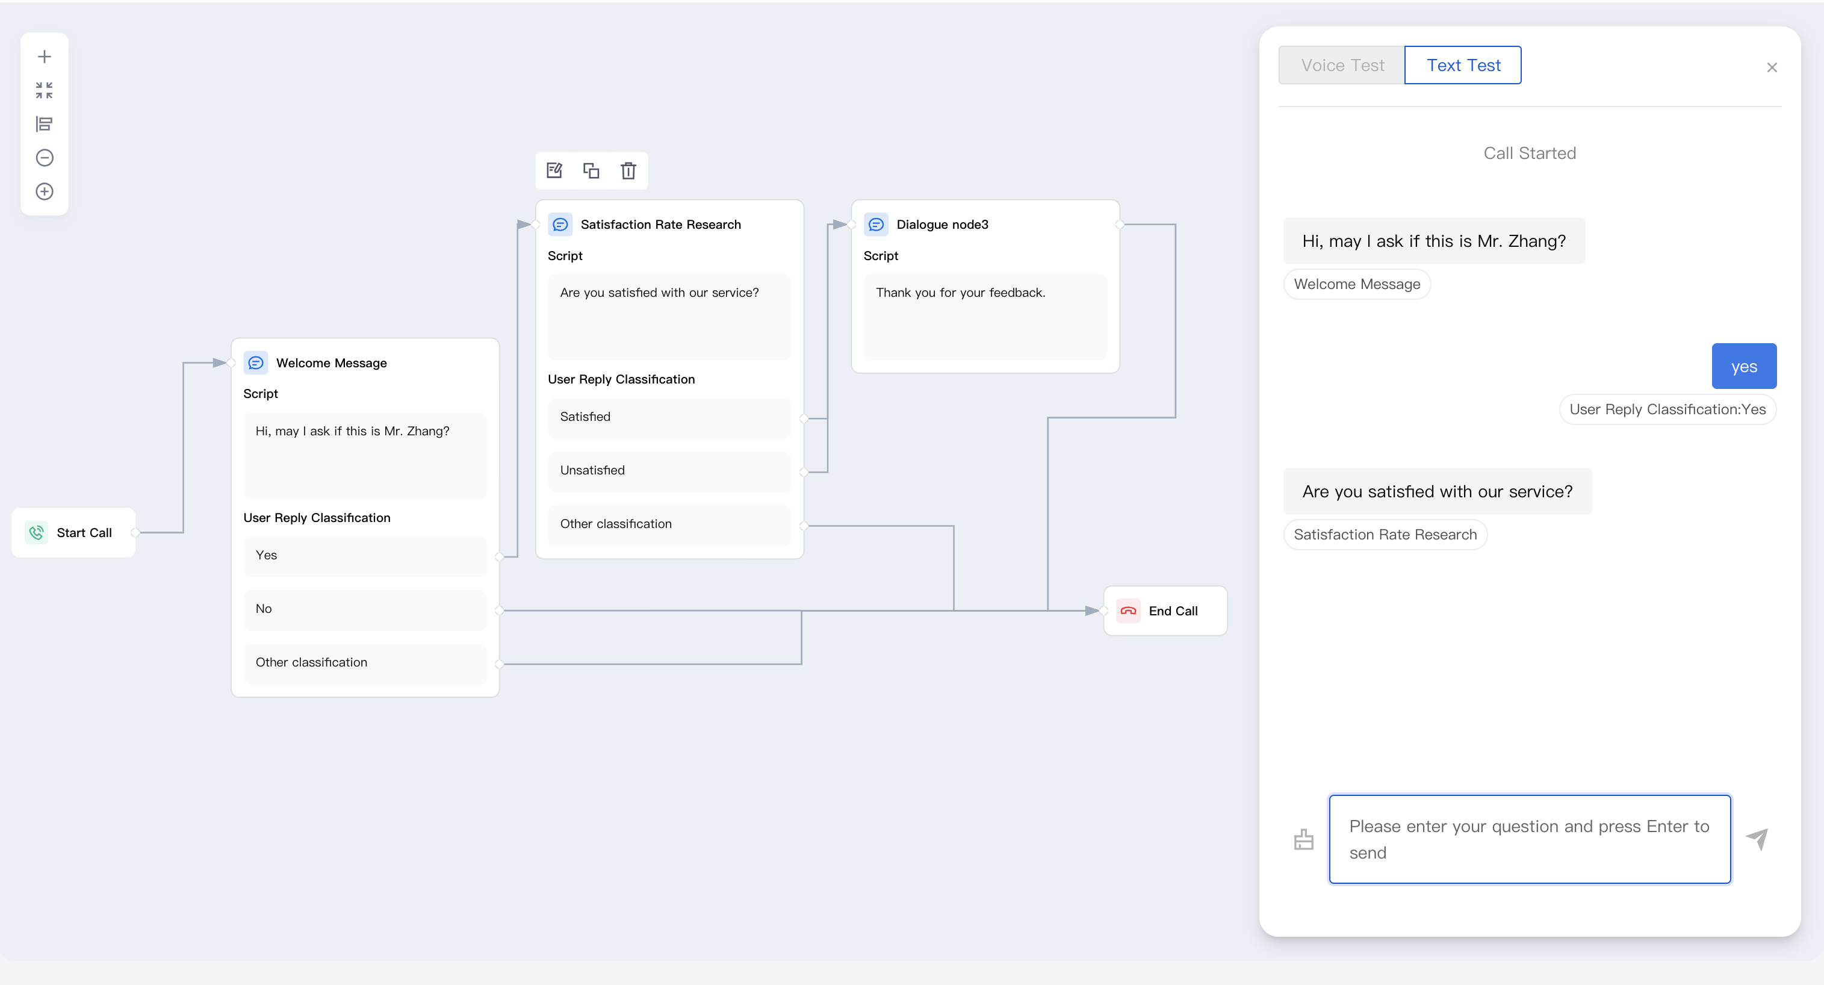
Task: Close the test panel
Action: [1772, 68]
